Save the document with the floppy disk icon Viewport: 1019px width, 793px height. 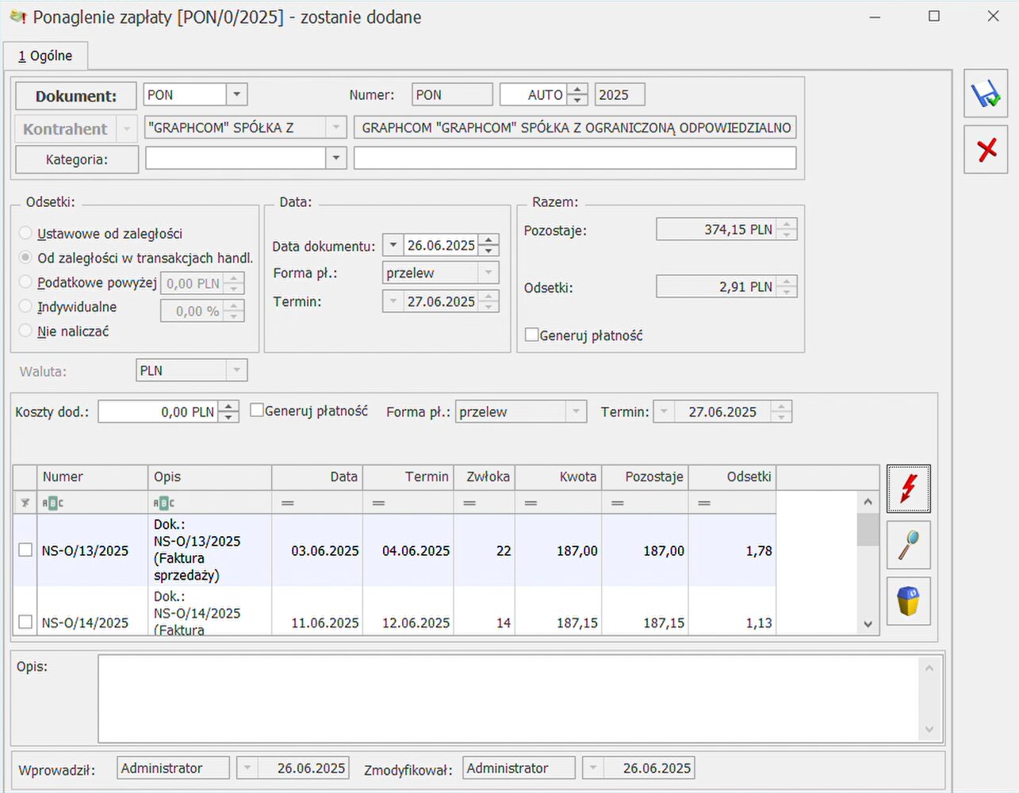pyautogui.click(x=986, y=94)
